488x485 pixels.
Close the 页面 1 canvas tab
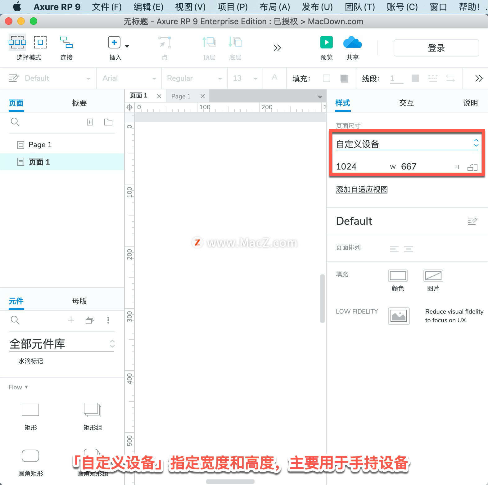[x=159, y=96]
